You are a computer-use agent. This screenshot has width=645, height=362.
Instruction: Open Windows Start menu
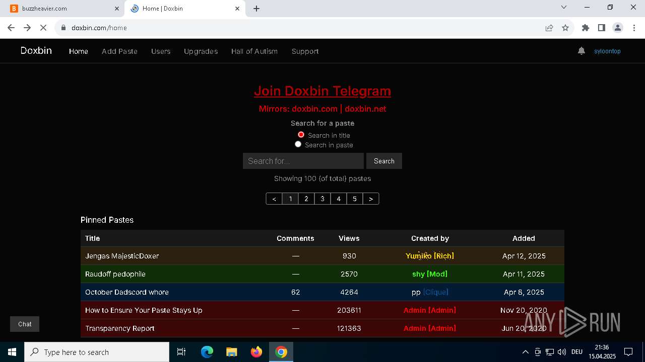12,352
